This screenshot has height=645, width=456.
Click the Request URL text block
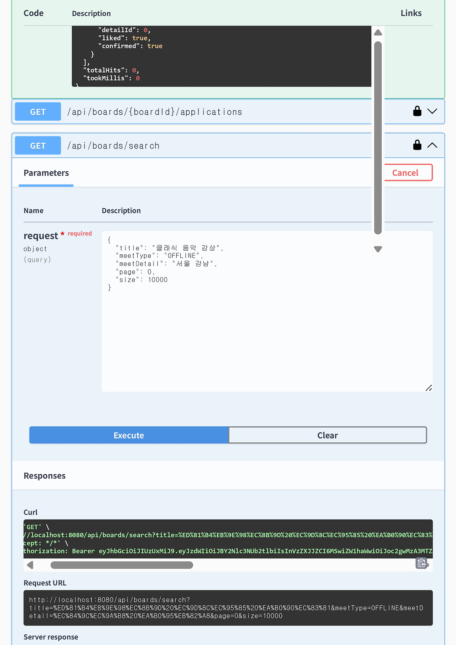pyautogui.click(x=228, y=608)
